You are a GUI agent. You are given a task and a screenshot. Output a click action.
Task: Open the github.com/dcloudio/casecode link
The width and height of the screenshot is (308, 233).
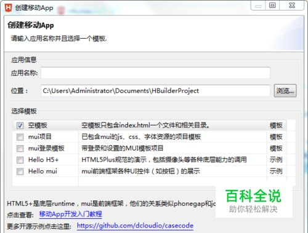135,226
